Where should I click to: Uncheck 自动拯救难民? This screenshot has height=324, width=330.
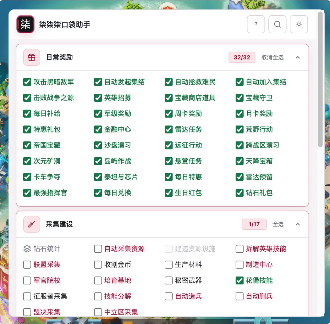[168, 82]
